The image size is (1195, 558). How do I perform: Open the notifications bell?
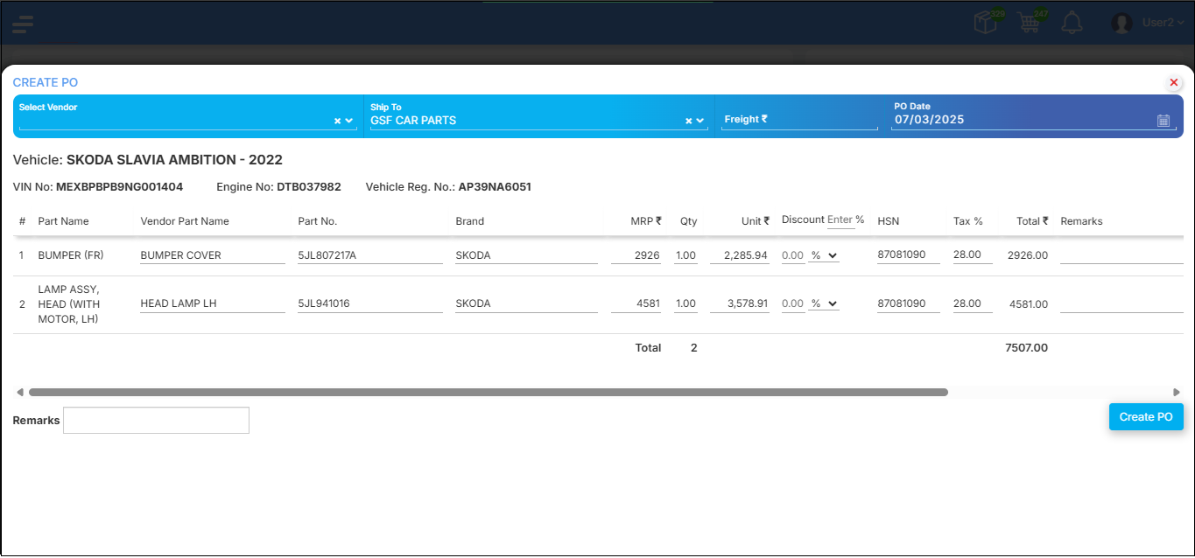(x=1072, y=23)
